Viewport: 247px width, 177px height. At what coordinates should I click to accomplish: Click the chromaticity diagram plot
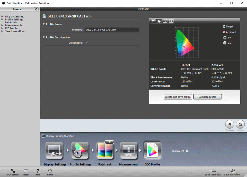[x=187, y=42]
